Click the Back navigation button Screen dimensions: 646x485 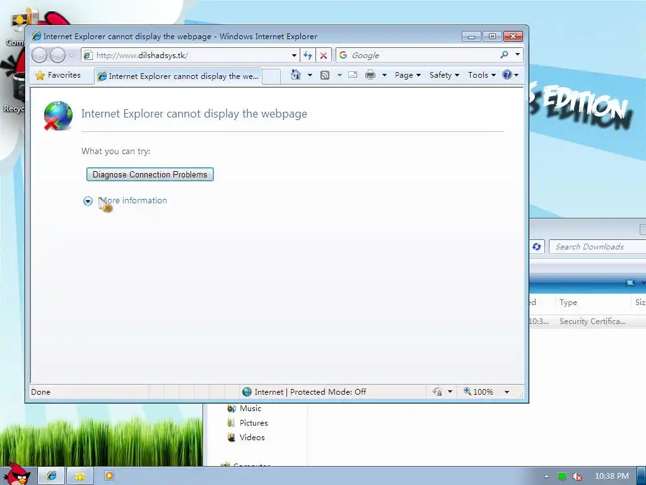[40, 56]
